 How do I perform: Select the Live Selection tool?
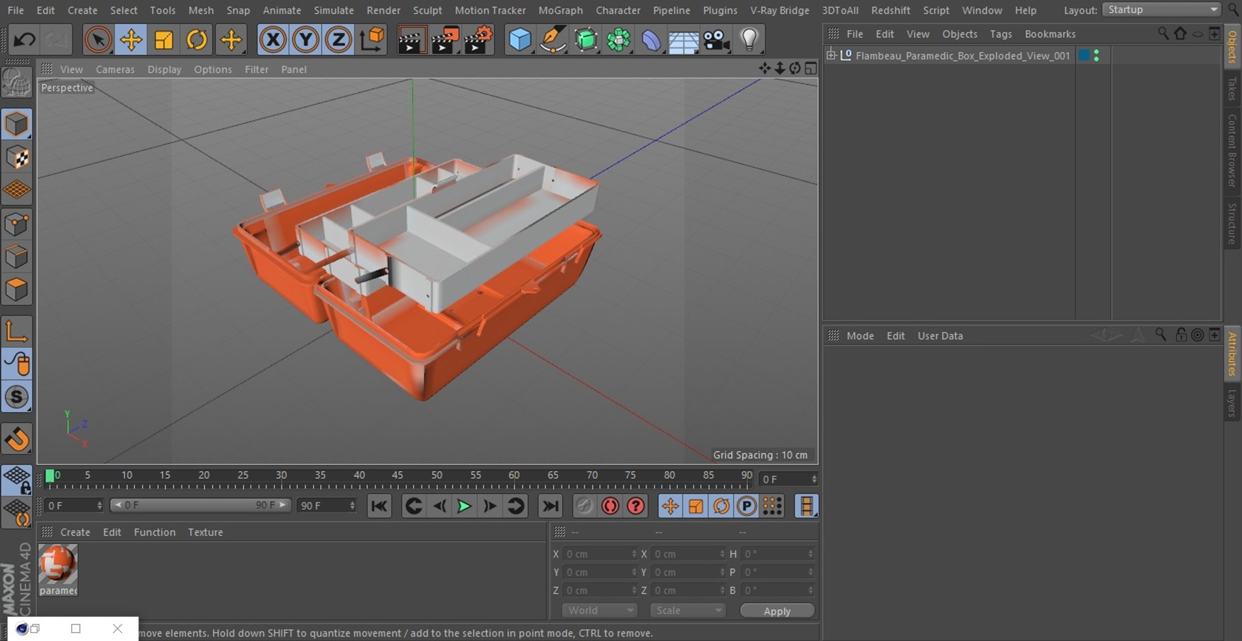pos(98,40)
